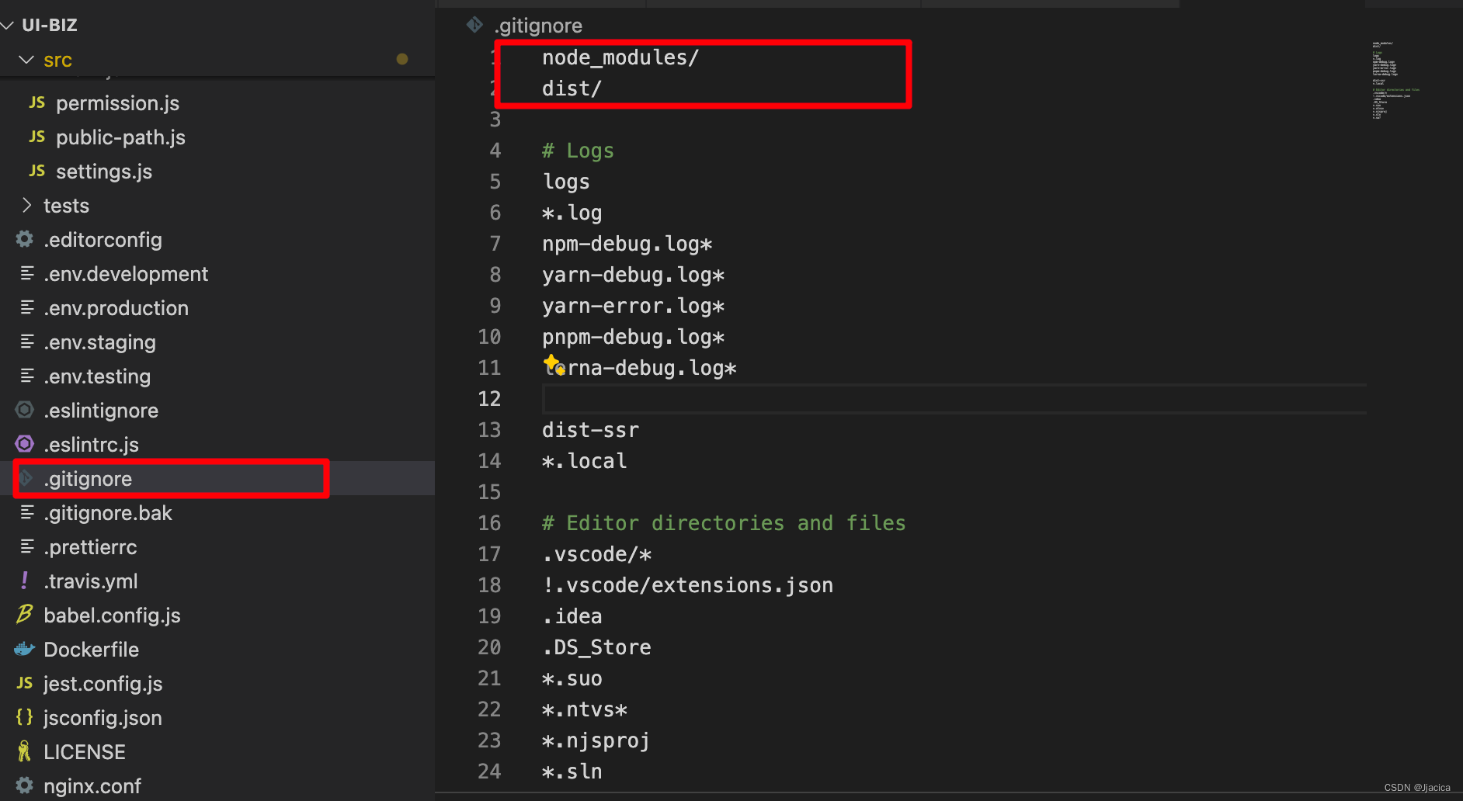Image resolution: width=1463 pixels, height=801 pixels.
Task: Click the gear icon beside .editorconfig
Action: (24, 239)
